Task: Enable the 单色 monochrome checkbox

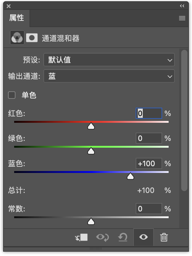Action: click(x=12, y=95)
